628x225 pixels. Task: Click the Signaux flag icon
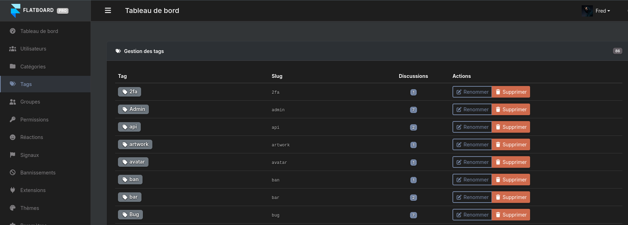[13, 155]
